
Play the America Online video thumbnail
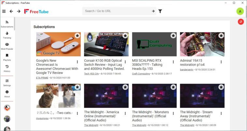pos(106,96)
